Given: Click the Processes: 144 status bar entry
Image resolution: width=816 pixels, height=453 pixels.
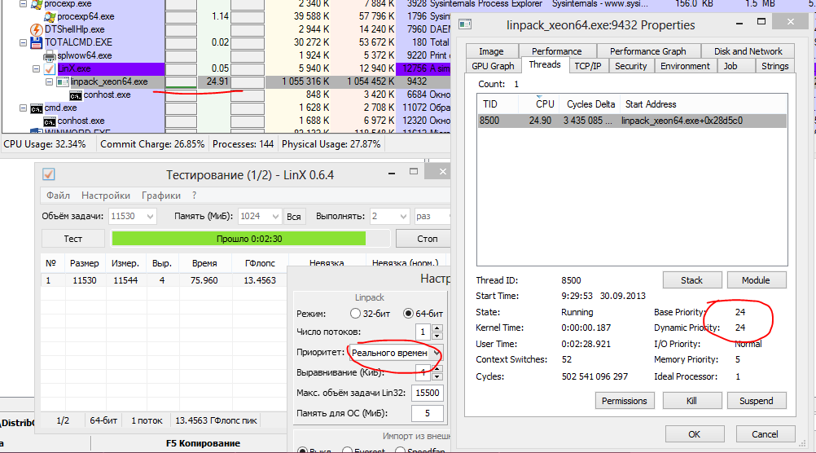Looking at the screenshot, I should (243, 144).
